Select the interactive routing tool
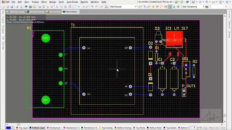 140,6
